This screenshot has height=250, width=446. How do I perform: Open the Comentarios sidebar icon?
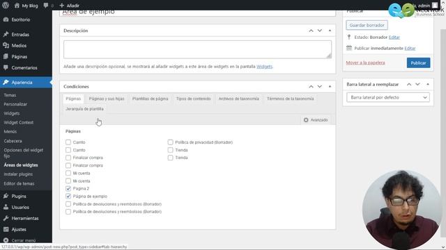pyautogui.click(x=6, y=67)
